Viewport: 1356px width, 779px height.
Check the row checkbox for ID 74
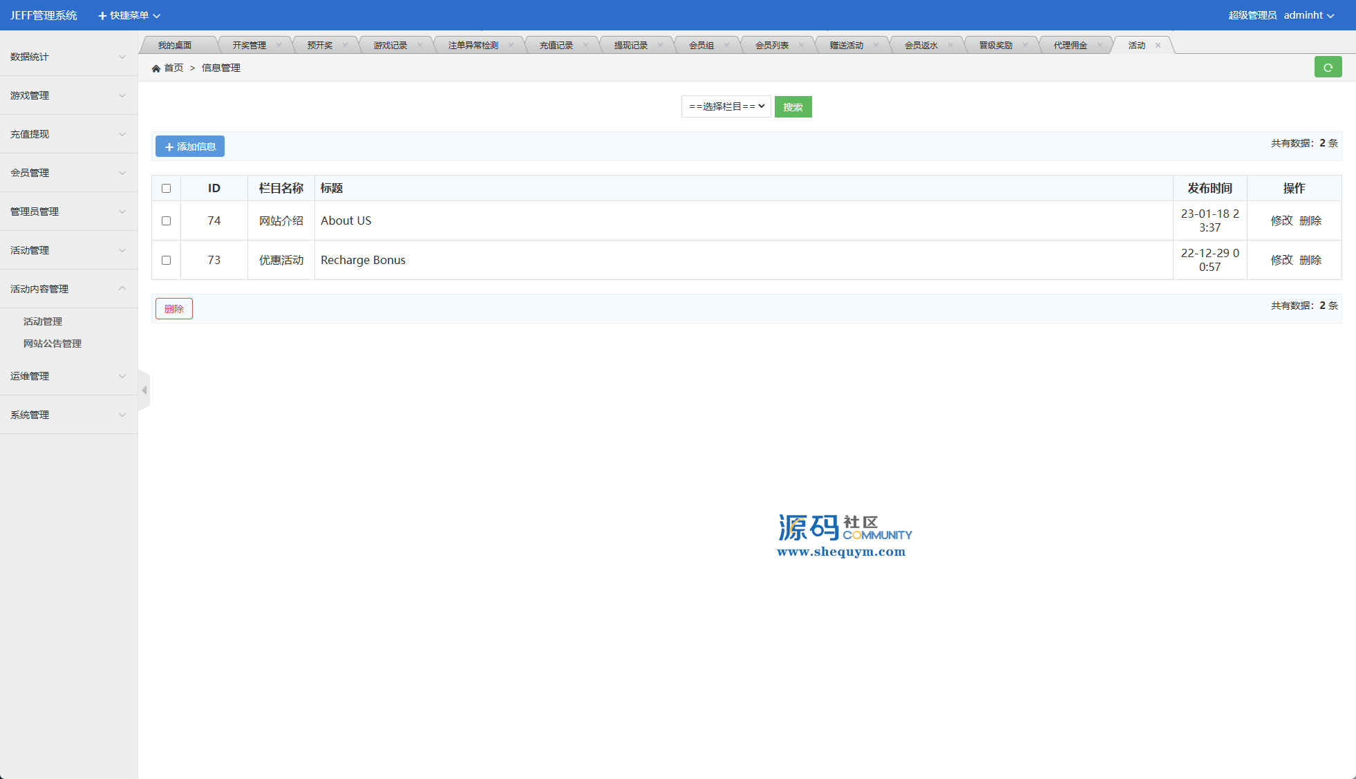166,220
